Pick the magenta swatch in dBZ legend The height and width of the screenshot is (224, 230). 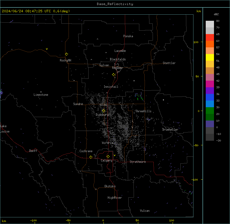(x=210, y=84)
